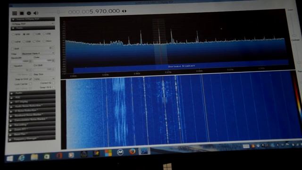Viewport: 302px width, 170px height.
Task: Open the red Office icon on taskbar
Action: pos(59,155)
